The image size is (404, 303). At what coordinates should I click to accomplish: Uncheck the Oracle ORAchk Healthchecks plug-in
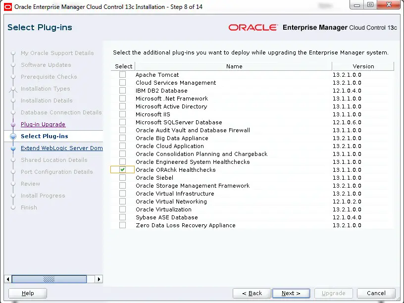(122, 170)
